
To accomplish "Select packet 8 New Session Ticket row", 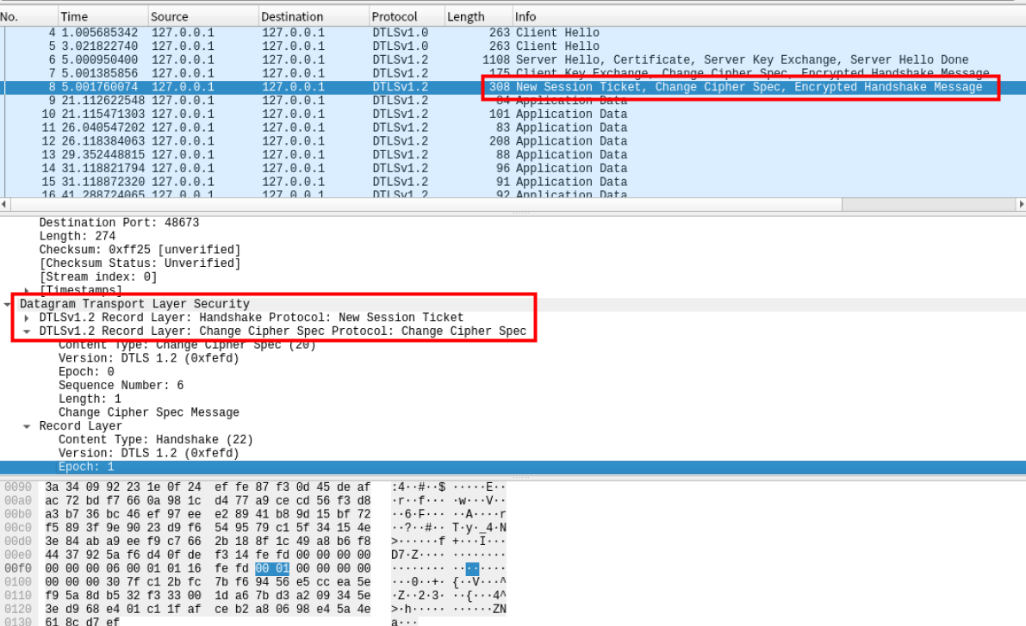I will pyautogui.click(x=513, y=87).
